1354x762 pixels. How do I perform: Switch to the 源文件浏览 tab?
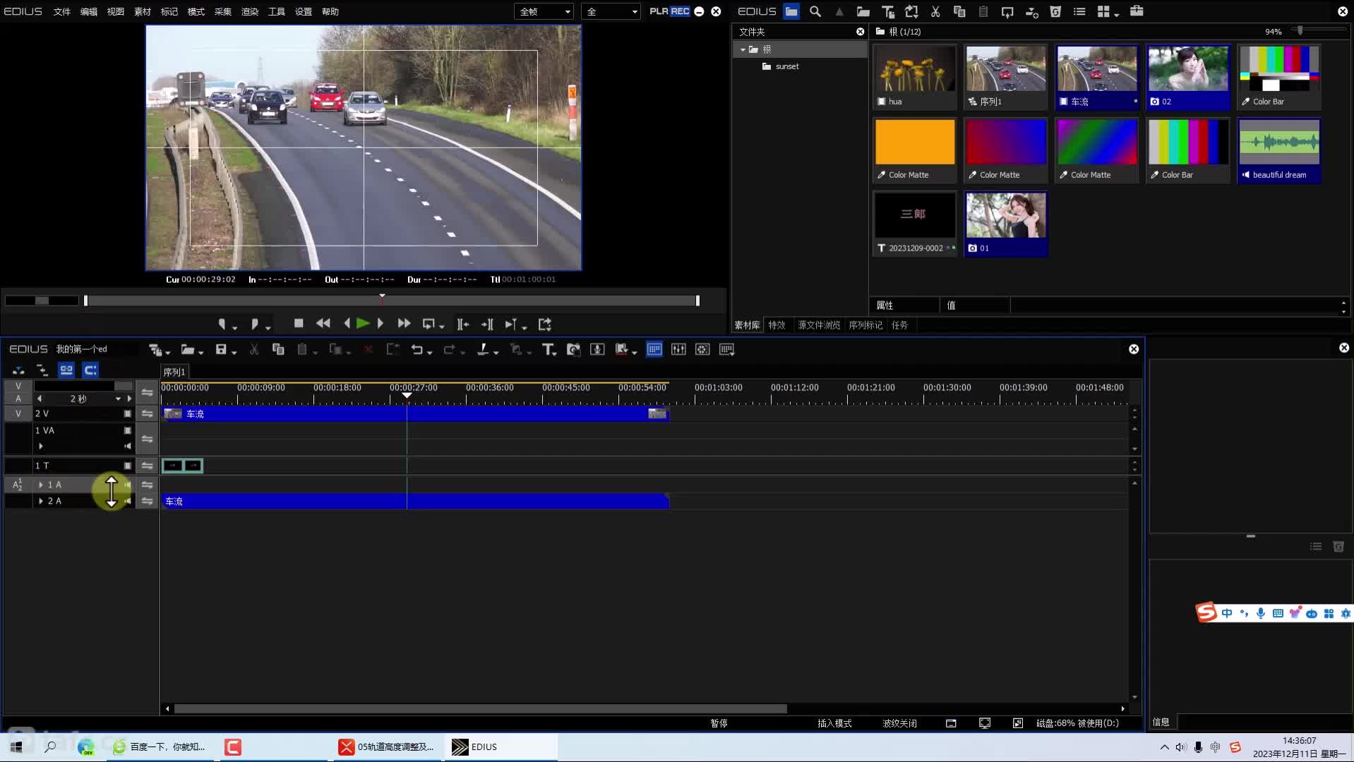tap(819, 325)
